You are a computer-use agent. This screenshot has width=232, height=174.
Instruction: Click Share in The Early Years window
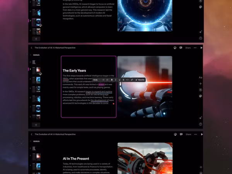[x=188, y=48]
